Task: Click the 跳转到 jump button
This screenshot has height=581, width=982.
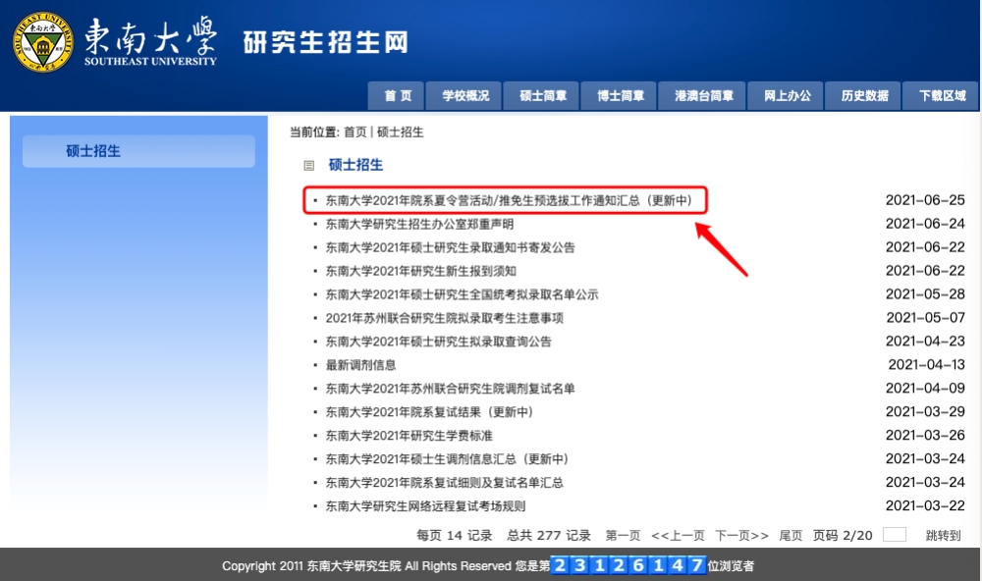Action: pos(943,535)
